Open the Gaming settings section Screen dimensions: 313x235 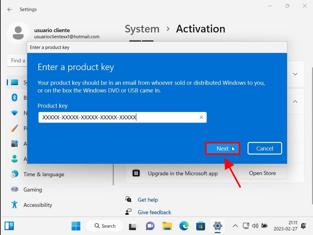tap(32, 190)
